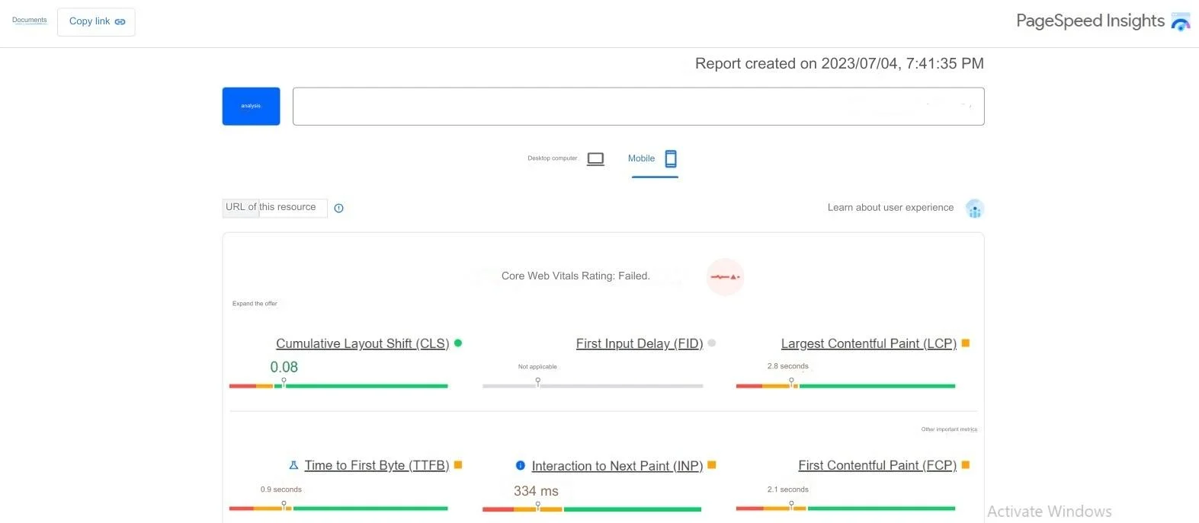Expand the offer toggle

click(x=255, y=303)
